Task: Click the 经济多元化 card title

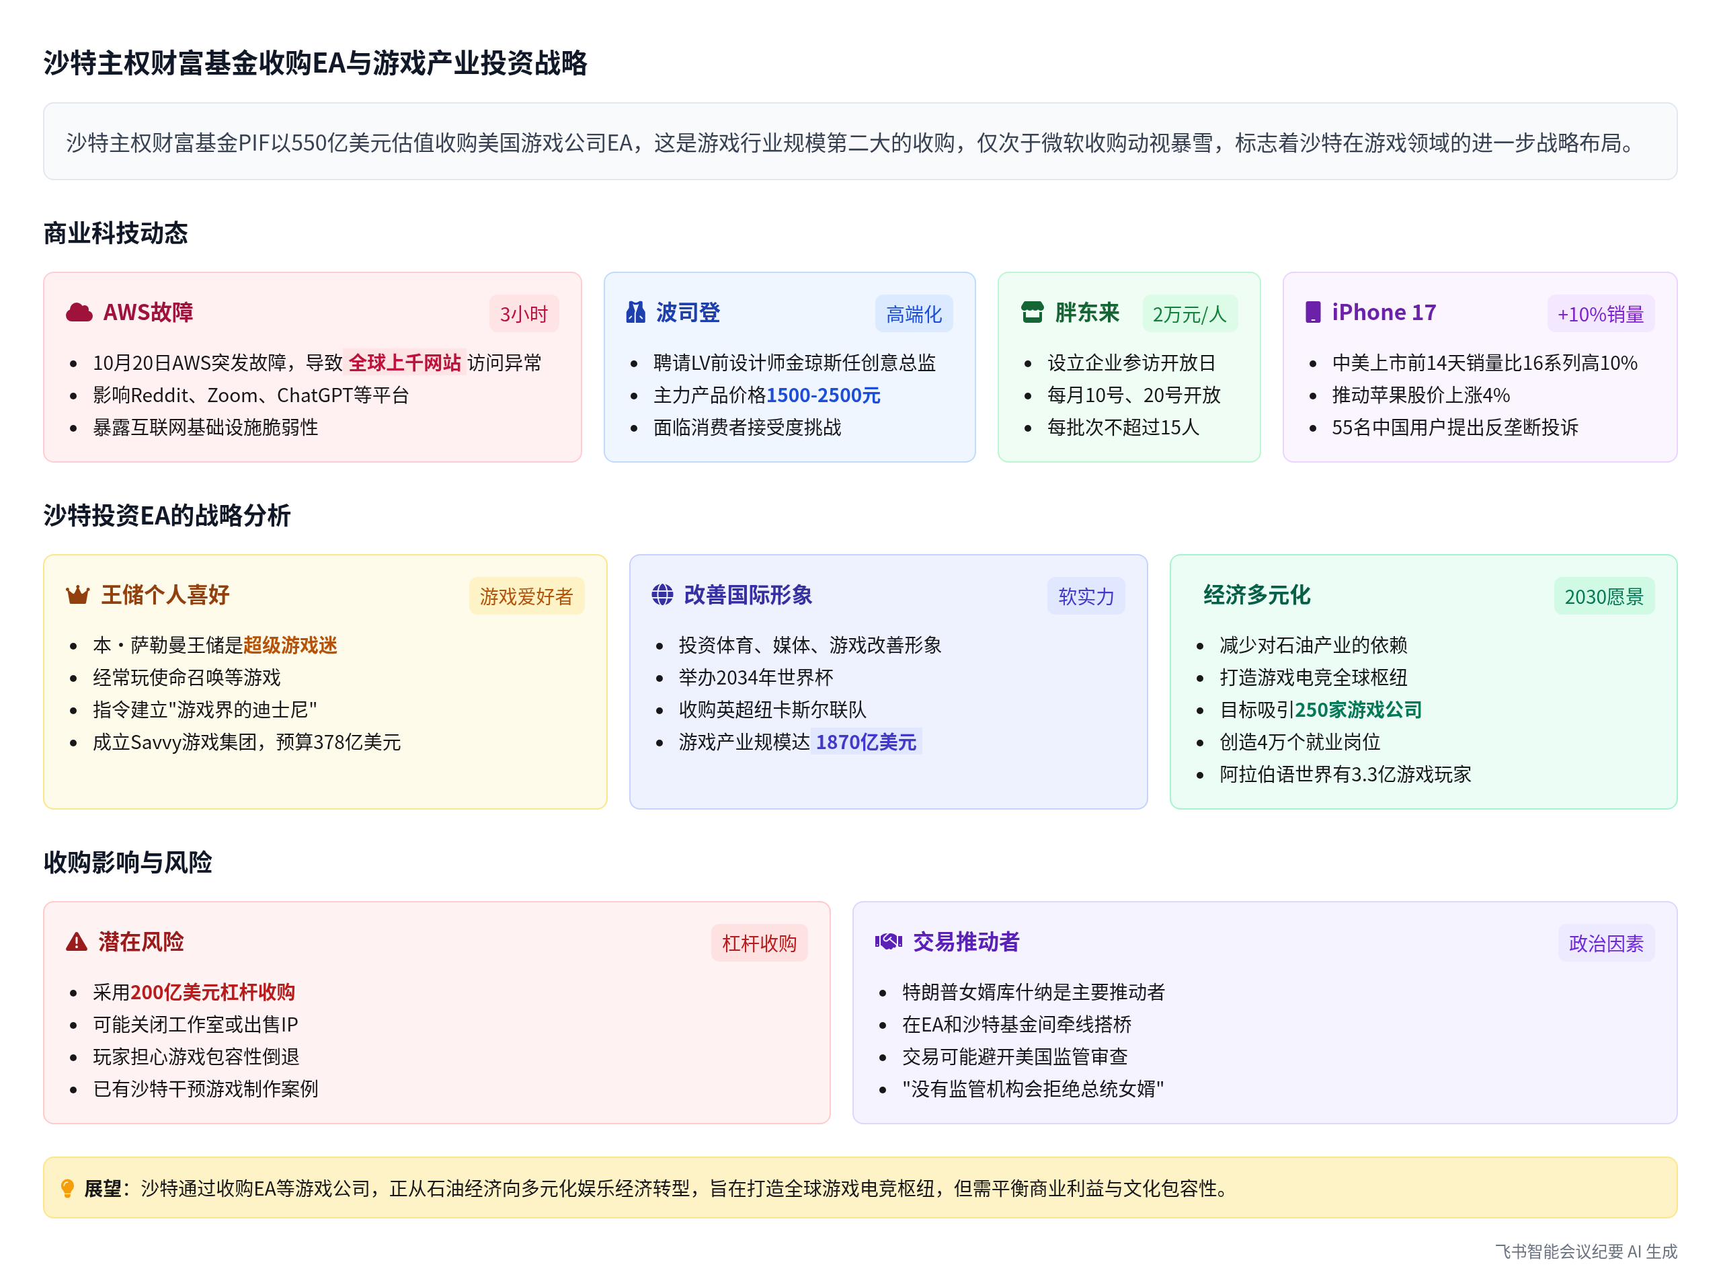Action: click(x=1255, y=595)
